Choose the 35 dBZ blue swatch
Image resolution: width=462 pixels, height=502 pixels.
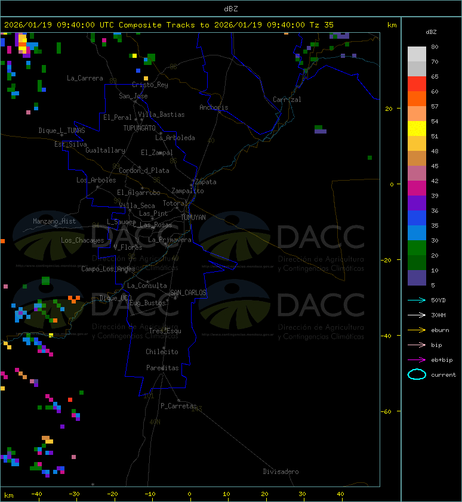pyautogui.click(x=417, y=218)
